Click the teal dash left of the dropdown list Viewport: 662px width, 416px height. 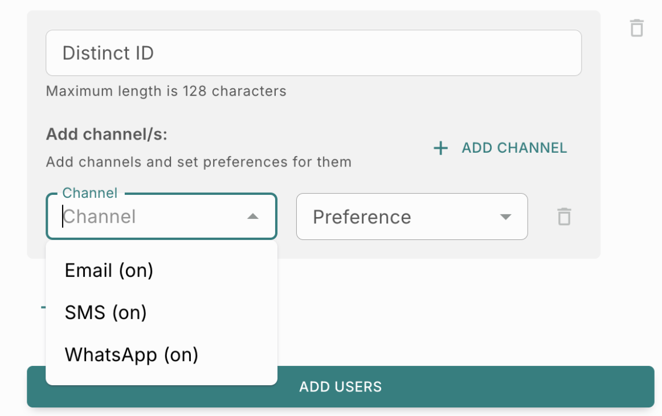point(43,308)
